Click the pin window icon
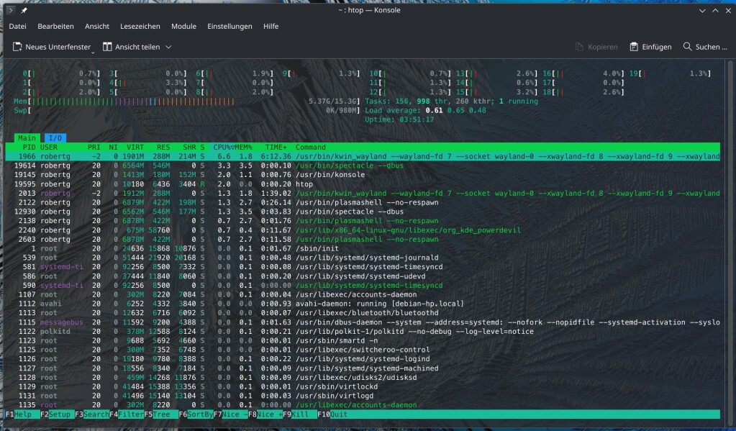Viewport: 736px width, 431px height. point(24,11)
